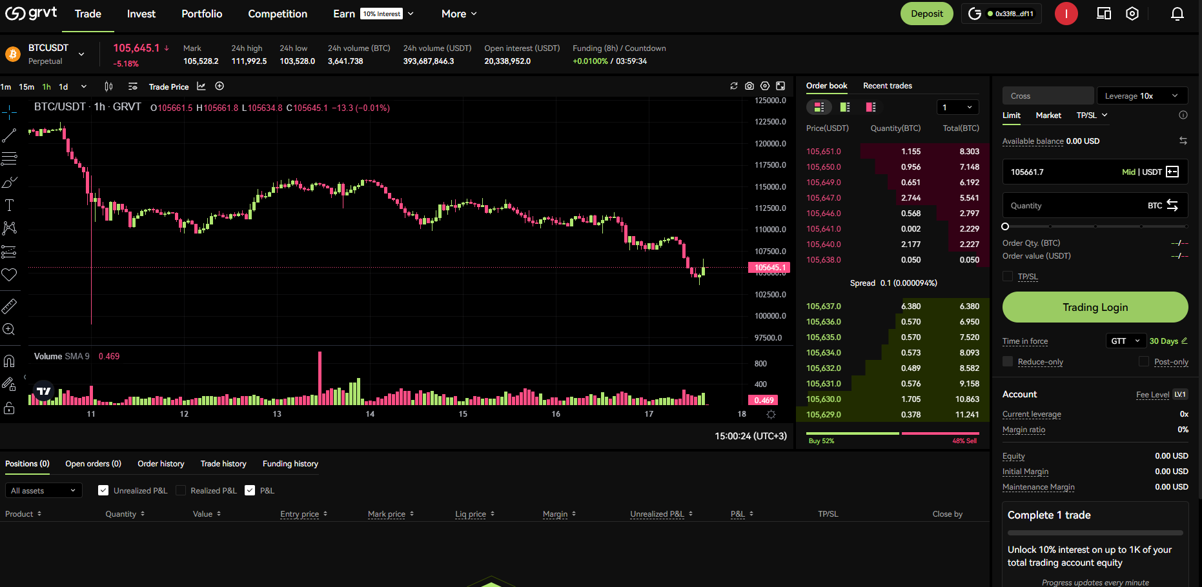The image size is (1202, 587).
Task: Take a chart snapshot with camera icon
Action: [x=749, y=86]
